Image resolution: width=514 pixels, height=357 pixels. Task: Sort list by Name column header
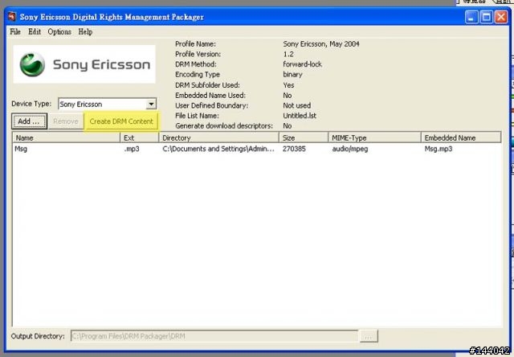(x=66, y=137)
